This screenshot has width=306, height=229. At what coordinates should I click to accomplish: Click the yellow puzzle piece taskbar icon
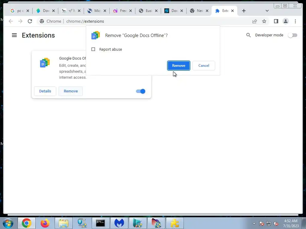[x=175, y=223]
